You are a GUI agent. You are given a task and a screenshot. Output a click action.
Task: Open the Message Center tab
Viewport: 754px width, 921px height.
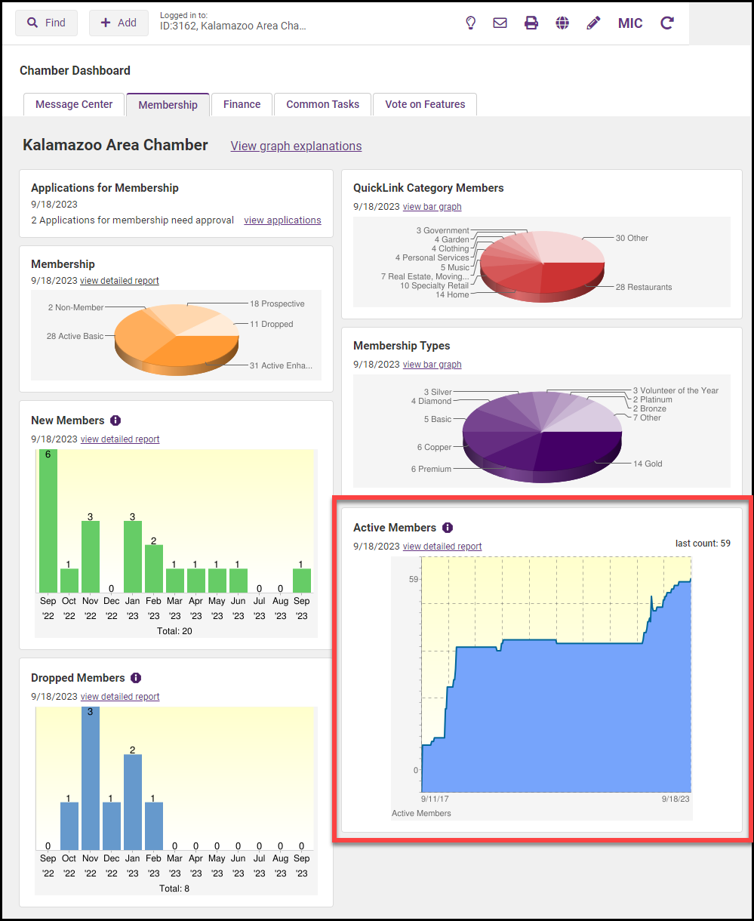(74, 104)
